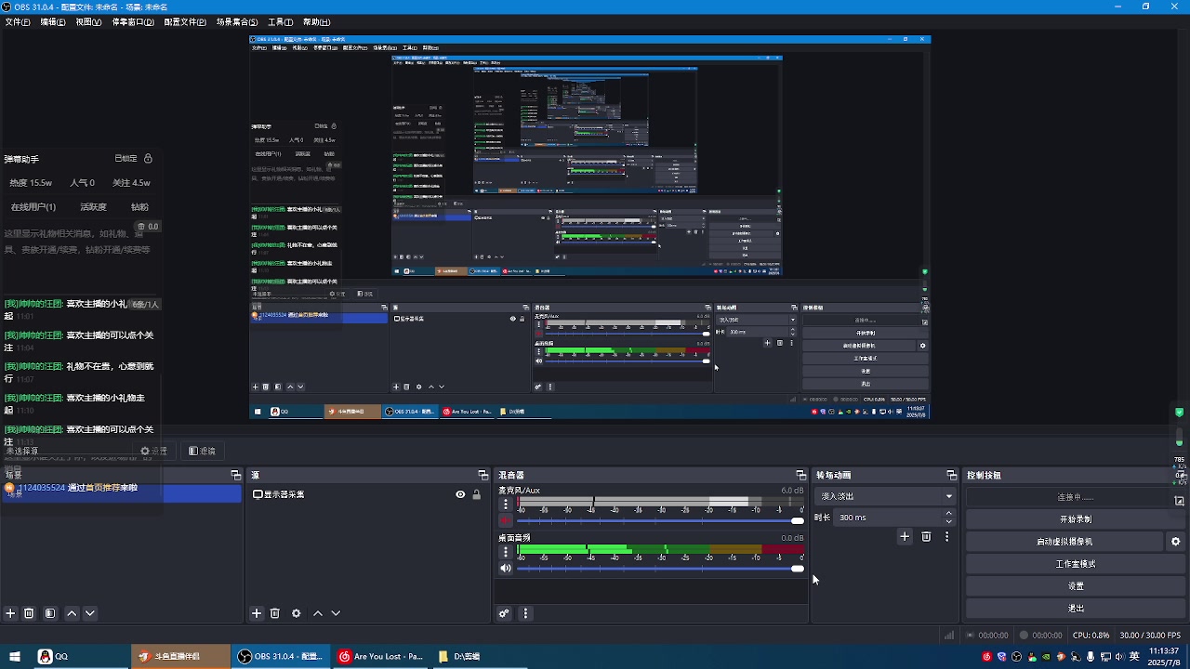Open the 场景集合(S) menu

tap(237, 21)
